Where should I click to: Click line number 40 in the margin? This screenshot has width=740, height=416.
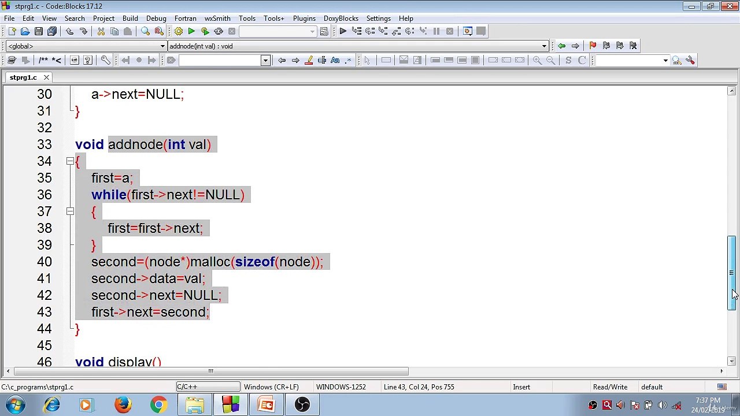(x=44, y=262)
